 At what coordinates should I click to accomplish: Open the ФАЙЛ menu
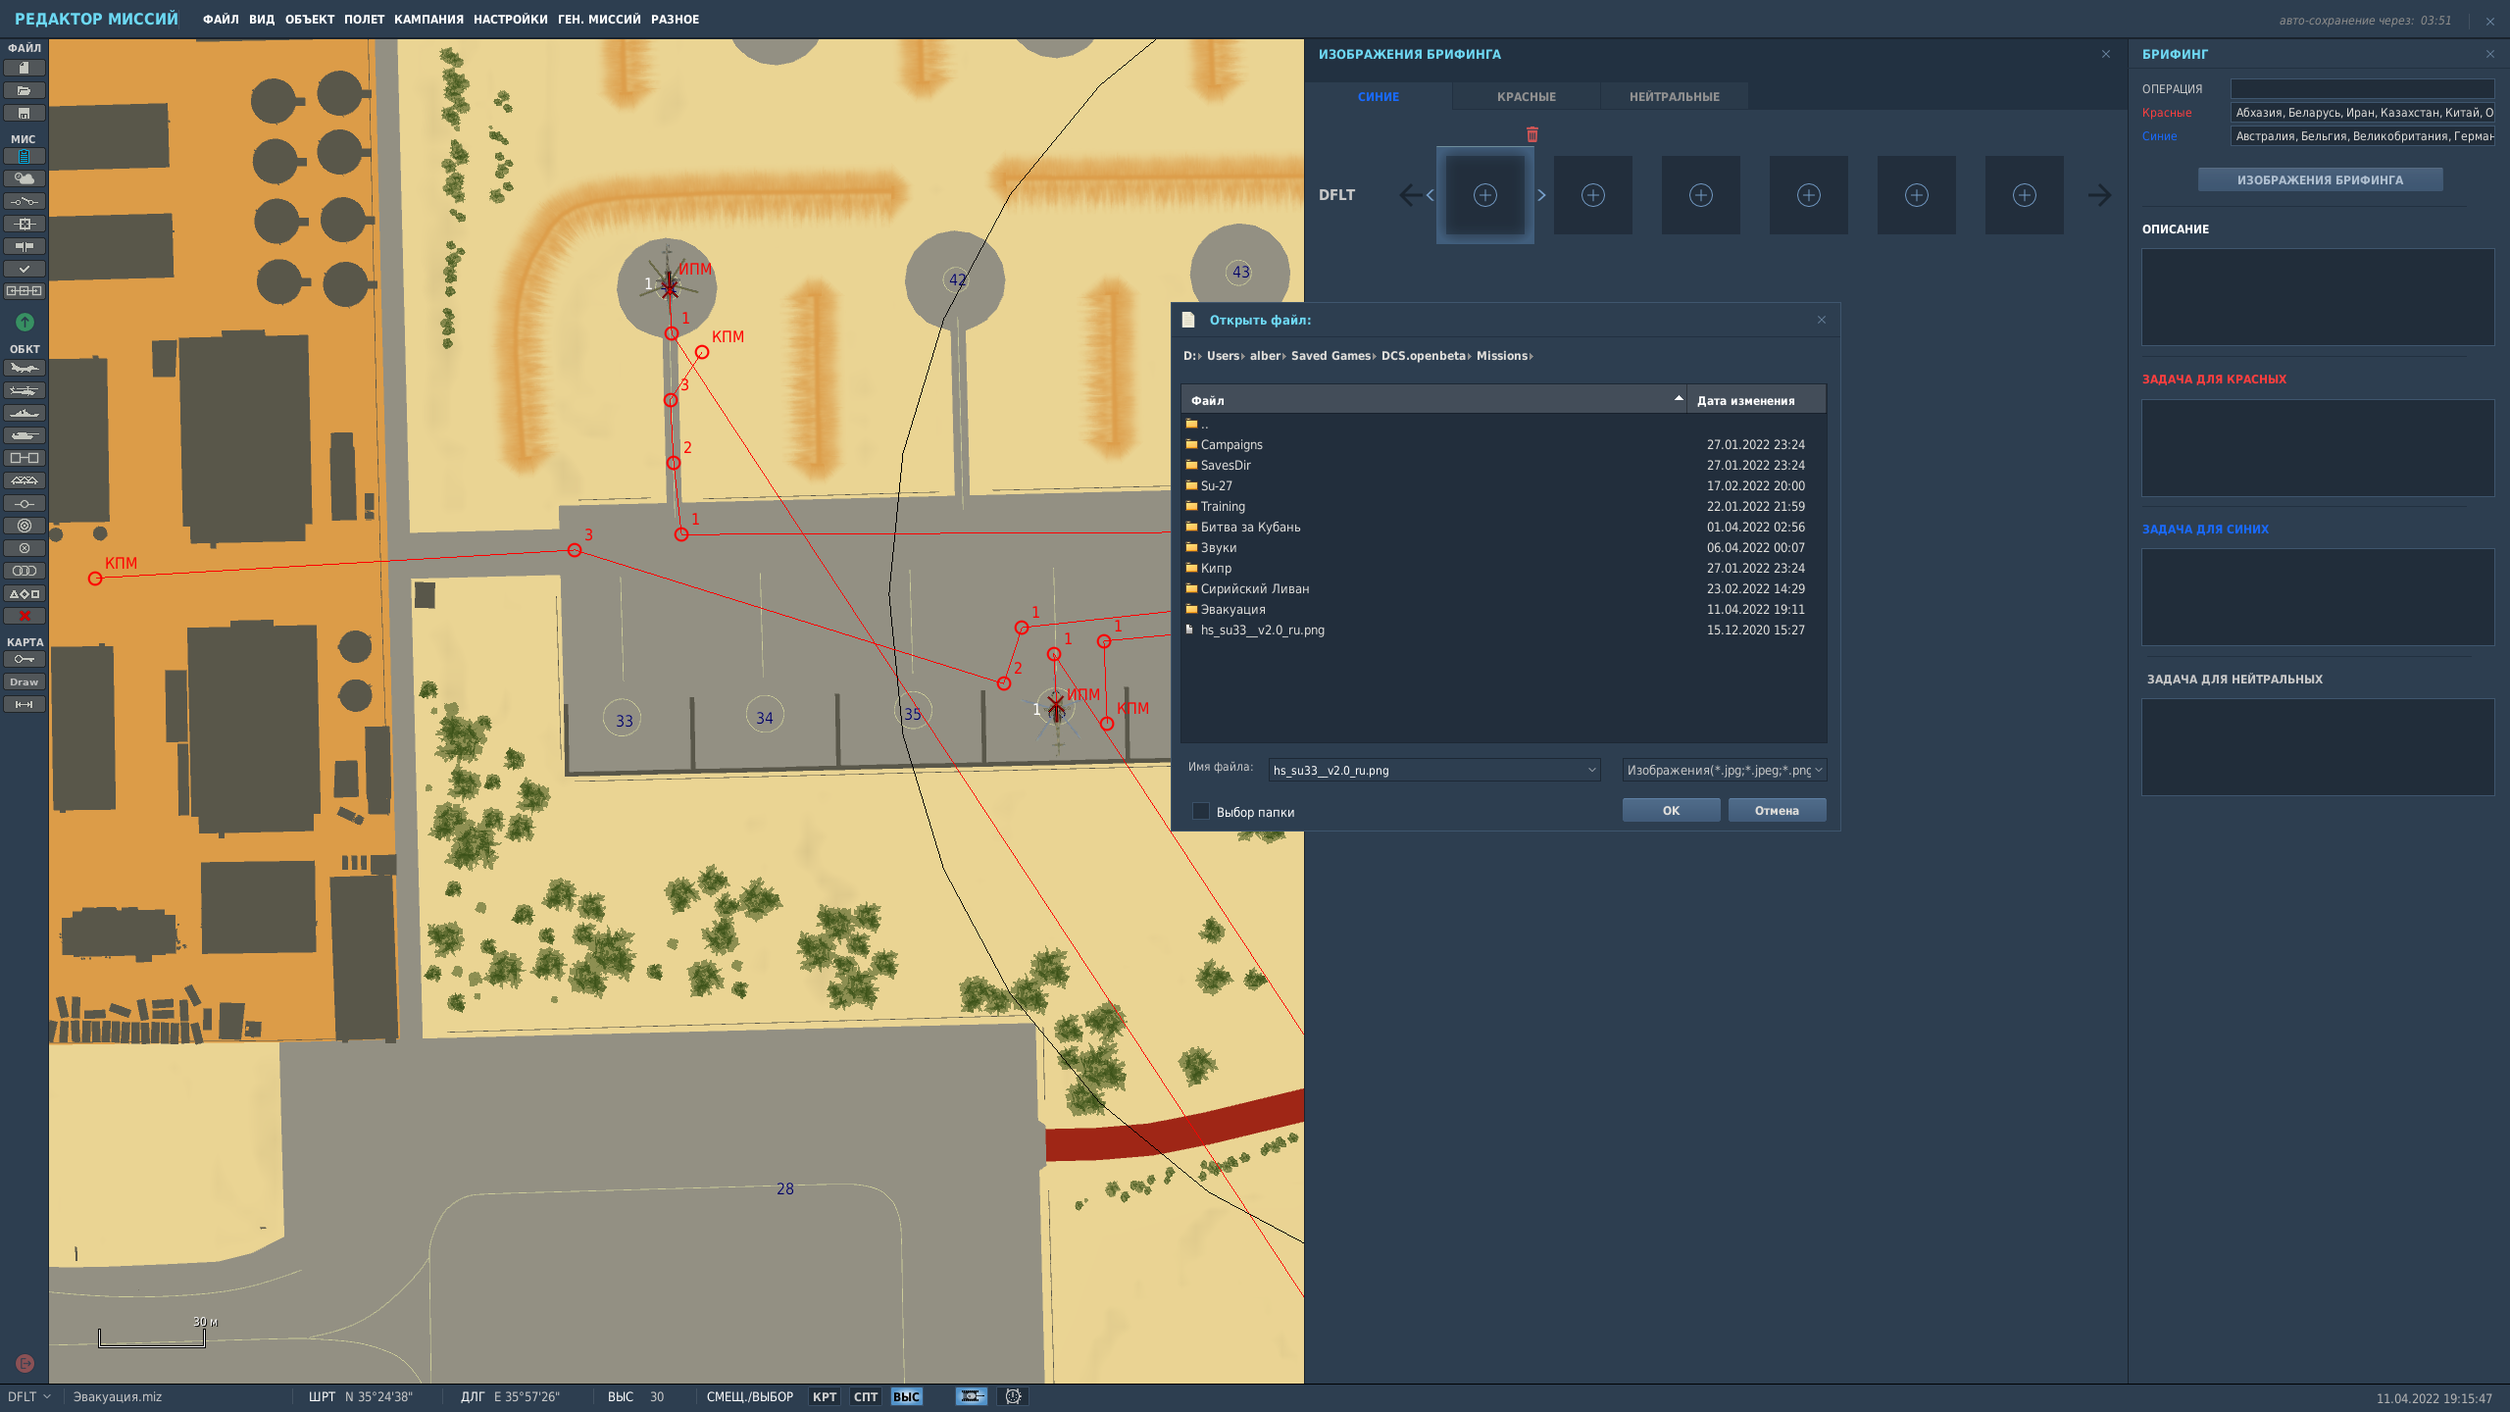(x=221, y=20)
